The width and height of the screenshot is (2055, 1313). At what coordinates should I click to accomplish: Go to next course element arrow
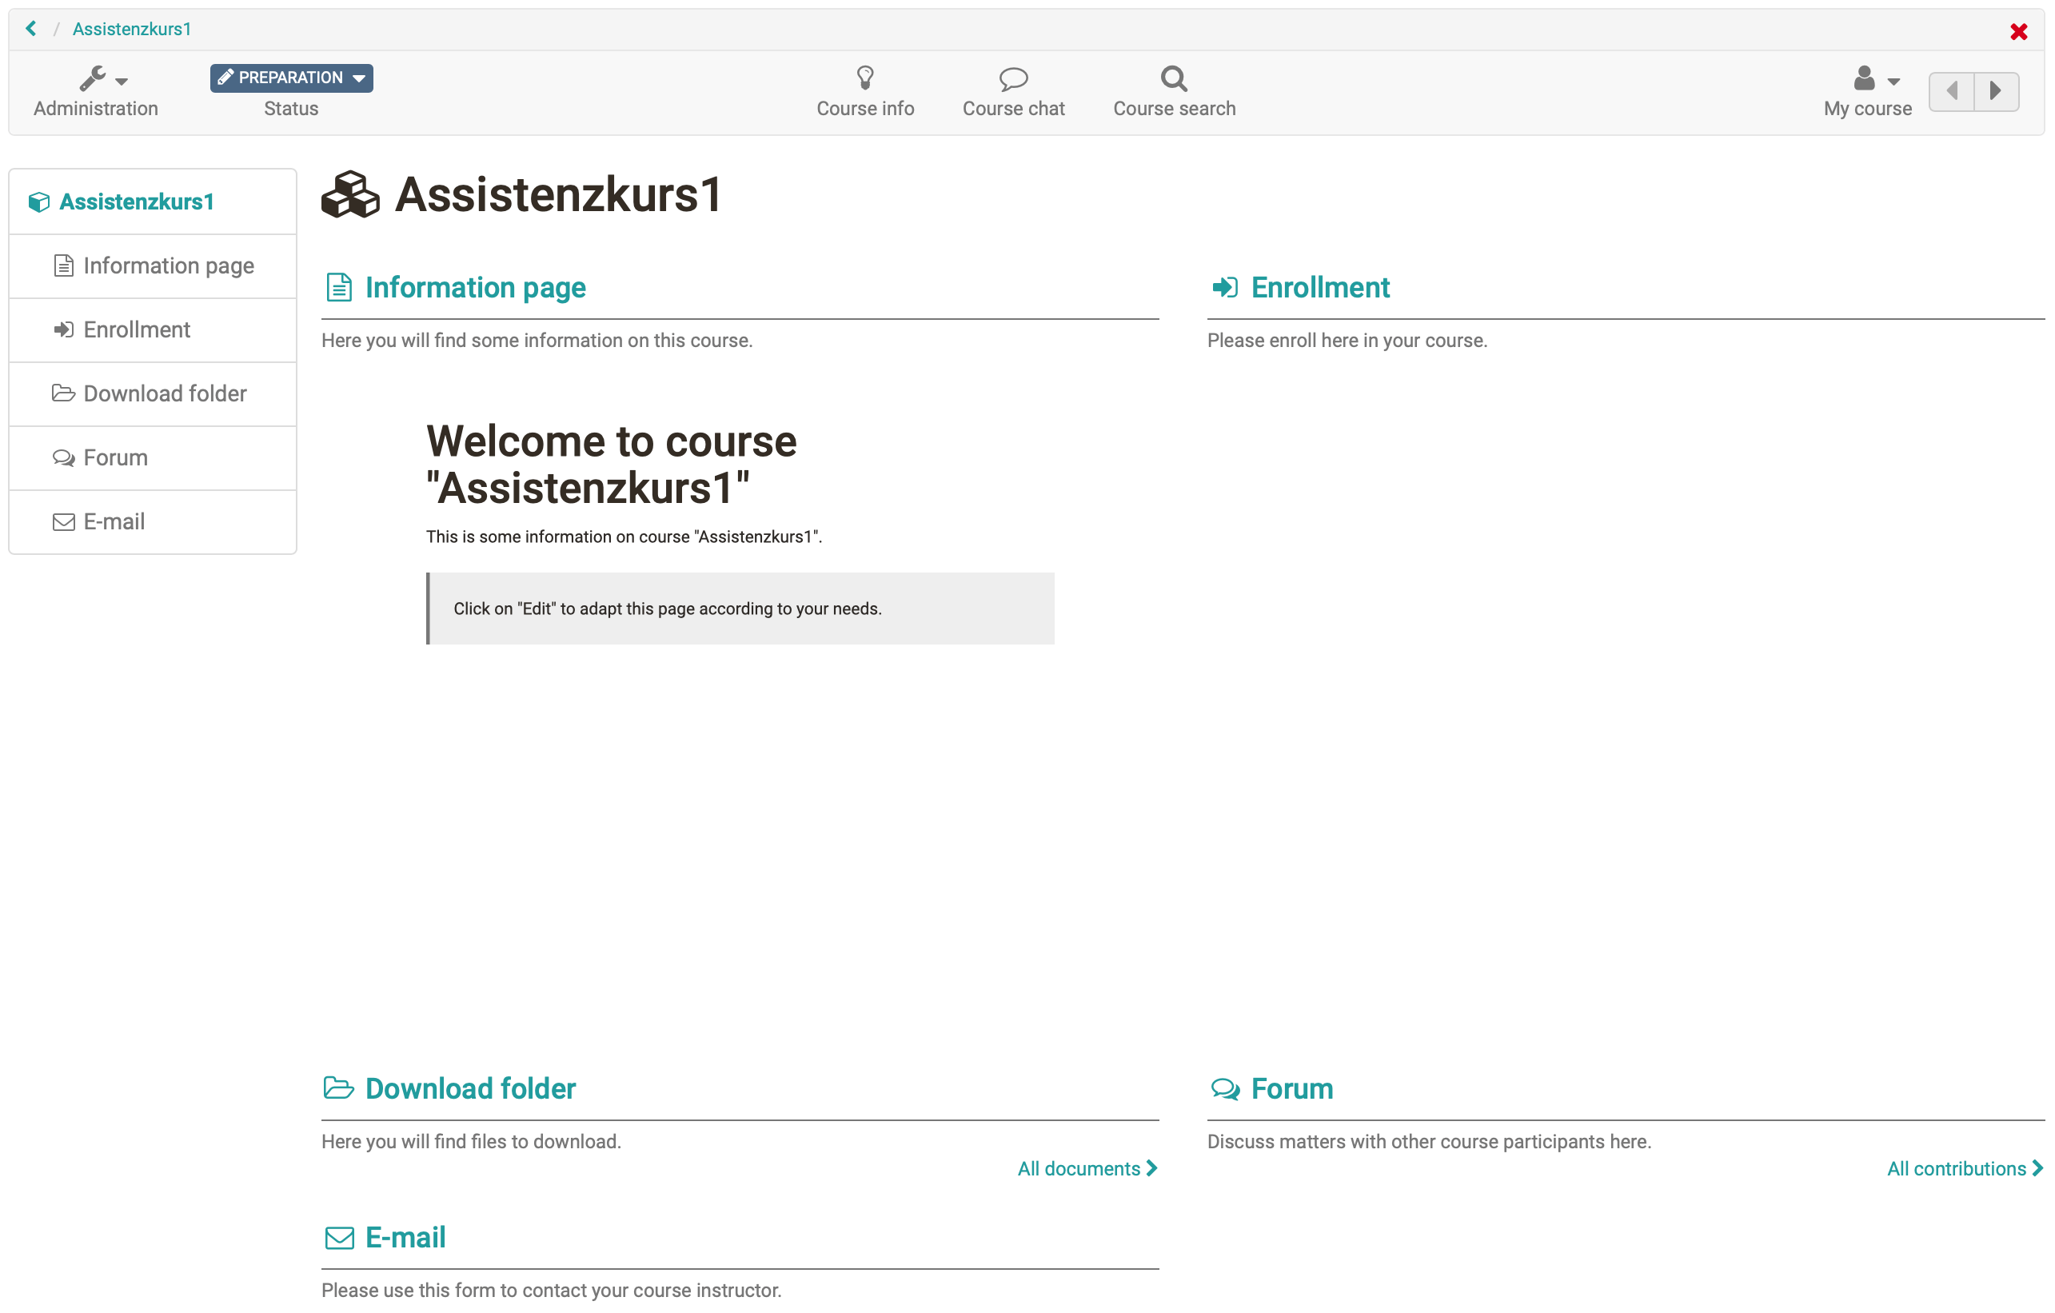point(1996,90)
